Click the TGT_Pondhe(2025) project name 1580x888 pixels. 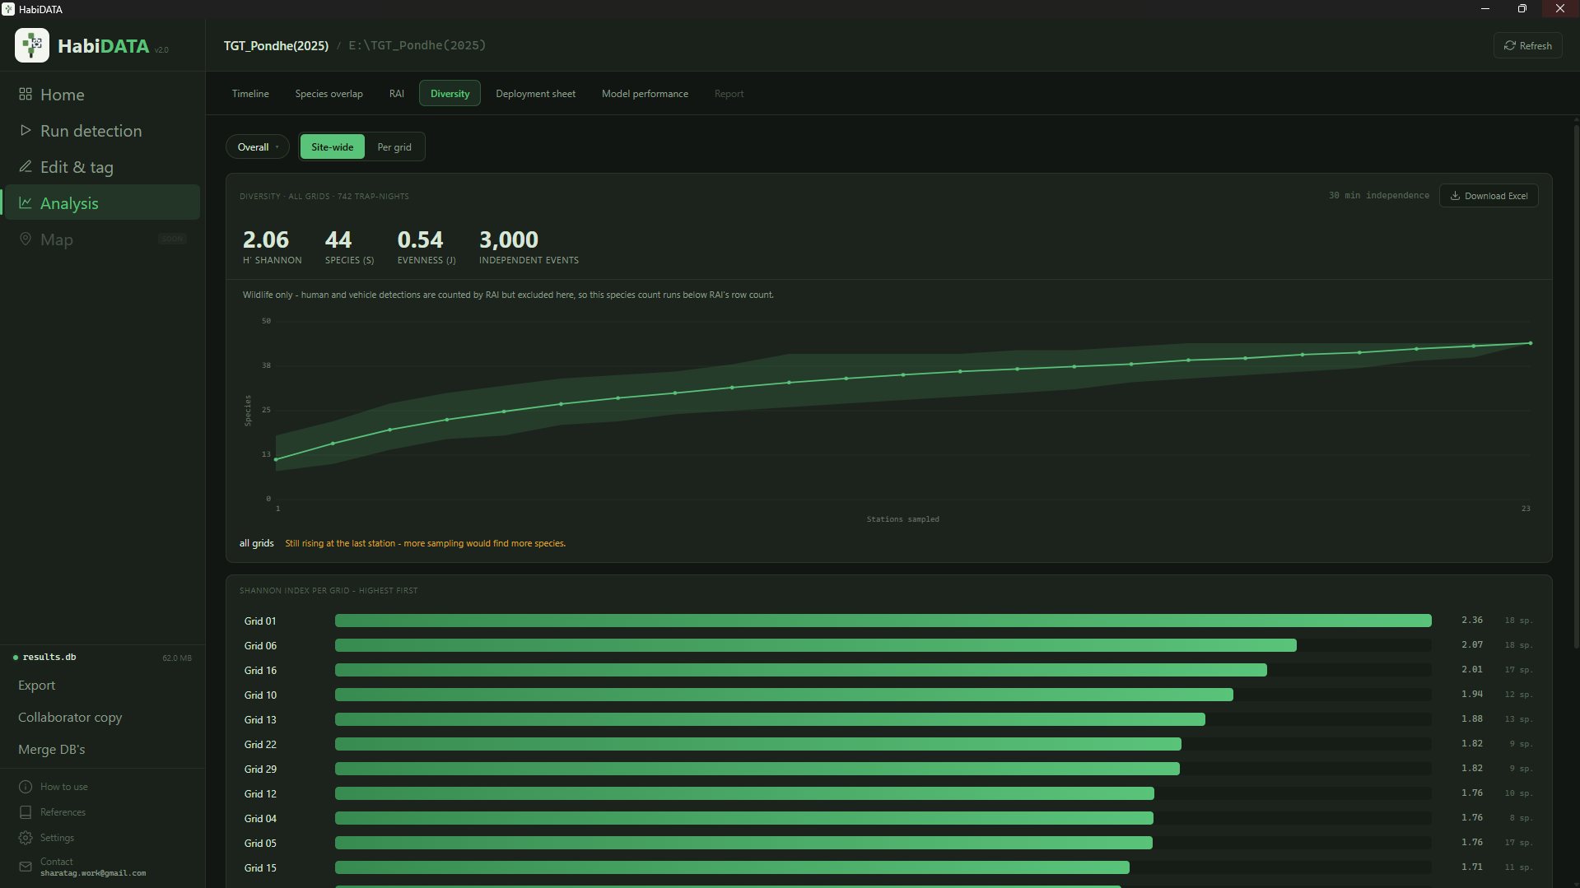pyautogui.click(x=276, y=46)
